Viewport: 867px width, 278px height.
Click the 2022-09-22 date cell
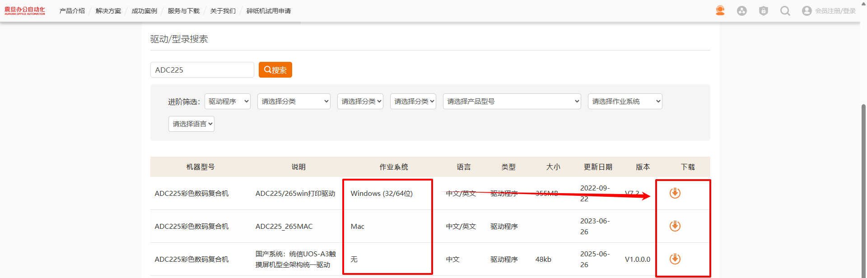[x=595, y=194]
